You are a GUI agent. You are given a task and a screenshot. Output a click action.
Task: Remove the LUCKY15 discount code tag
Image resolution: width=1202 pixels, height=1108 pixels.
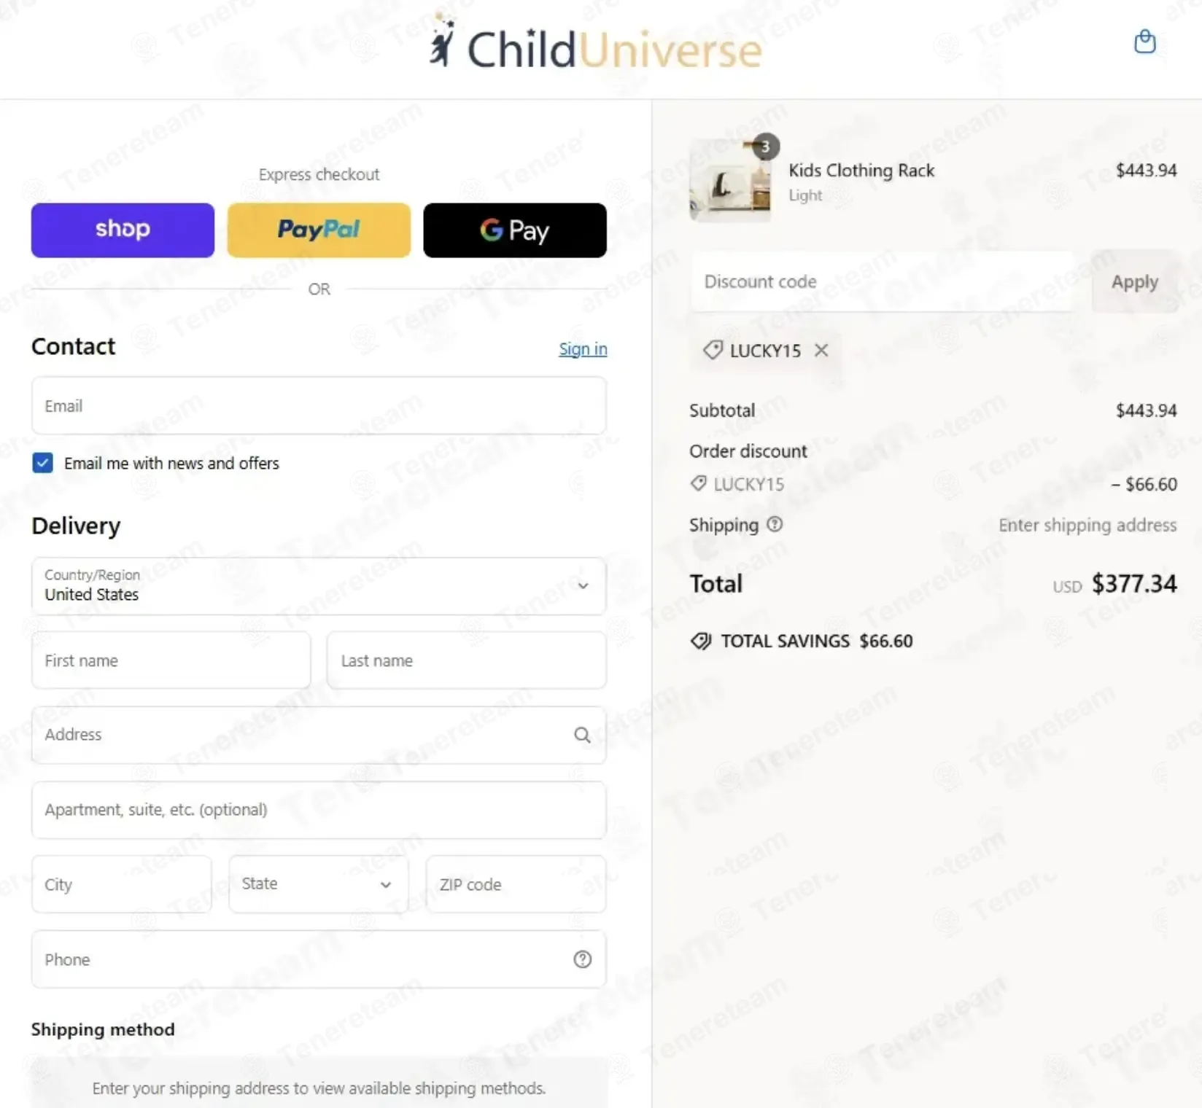pos(821,351)
